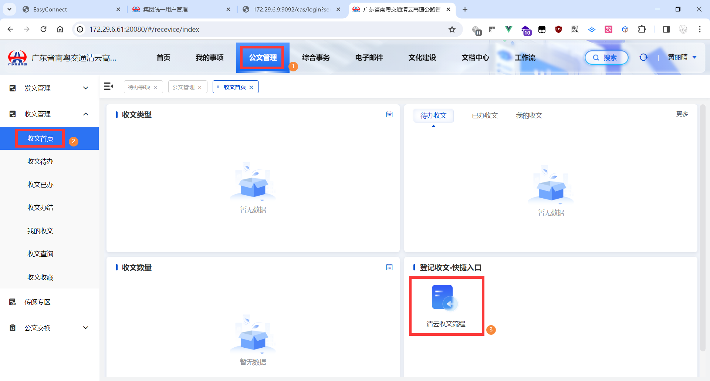The height and width of the screenshot is (381, 710).
Task: Select 公文管理 in top navigation
Action: click(263, 58)
